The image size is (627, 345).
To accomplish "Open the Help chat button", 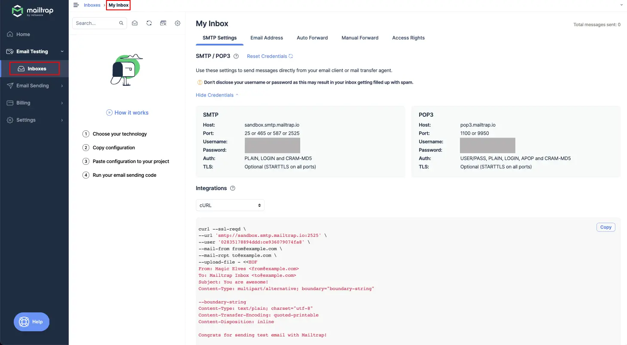I will click(31, 322).
